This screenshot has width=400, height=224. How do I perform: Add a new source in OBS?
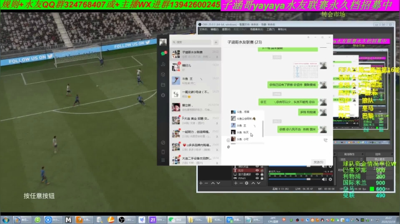point(236,183)
